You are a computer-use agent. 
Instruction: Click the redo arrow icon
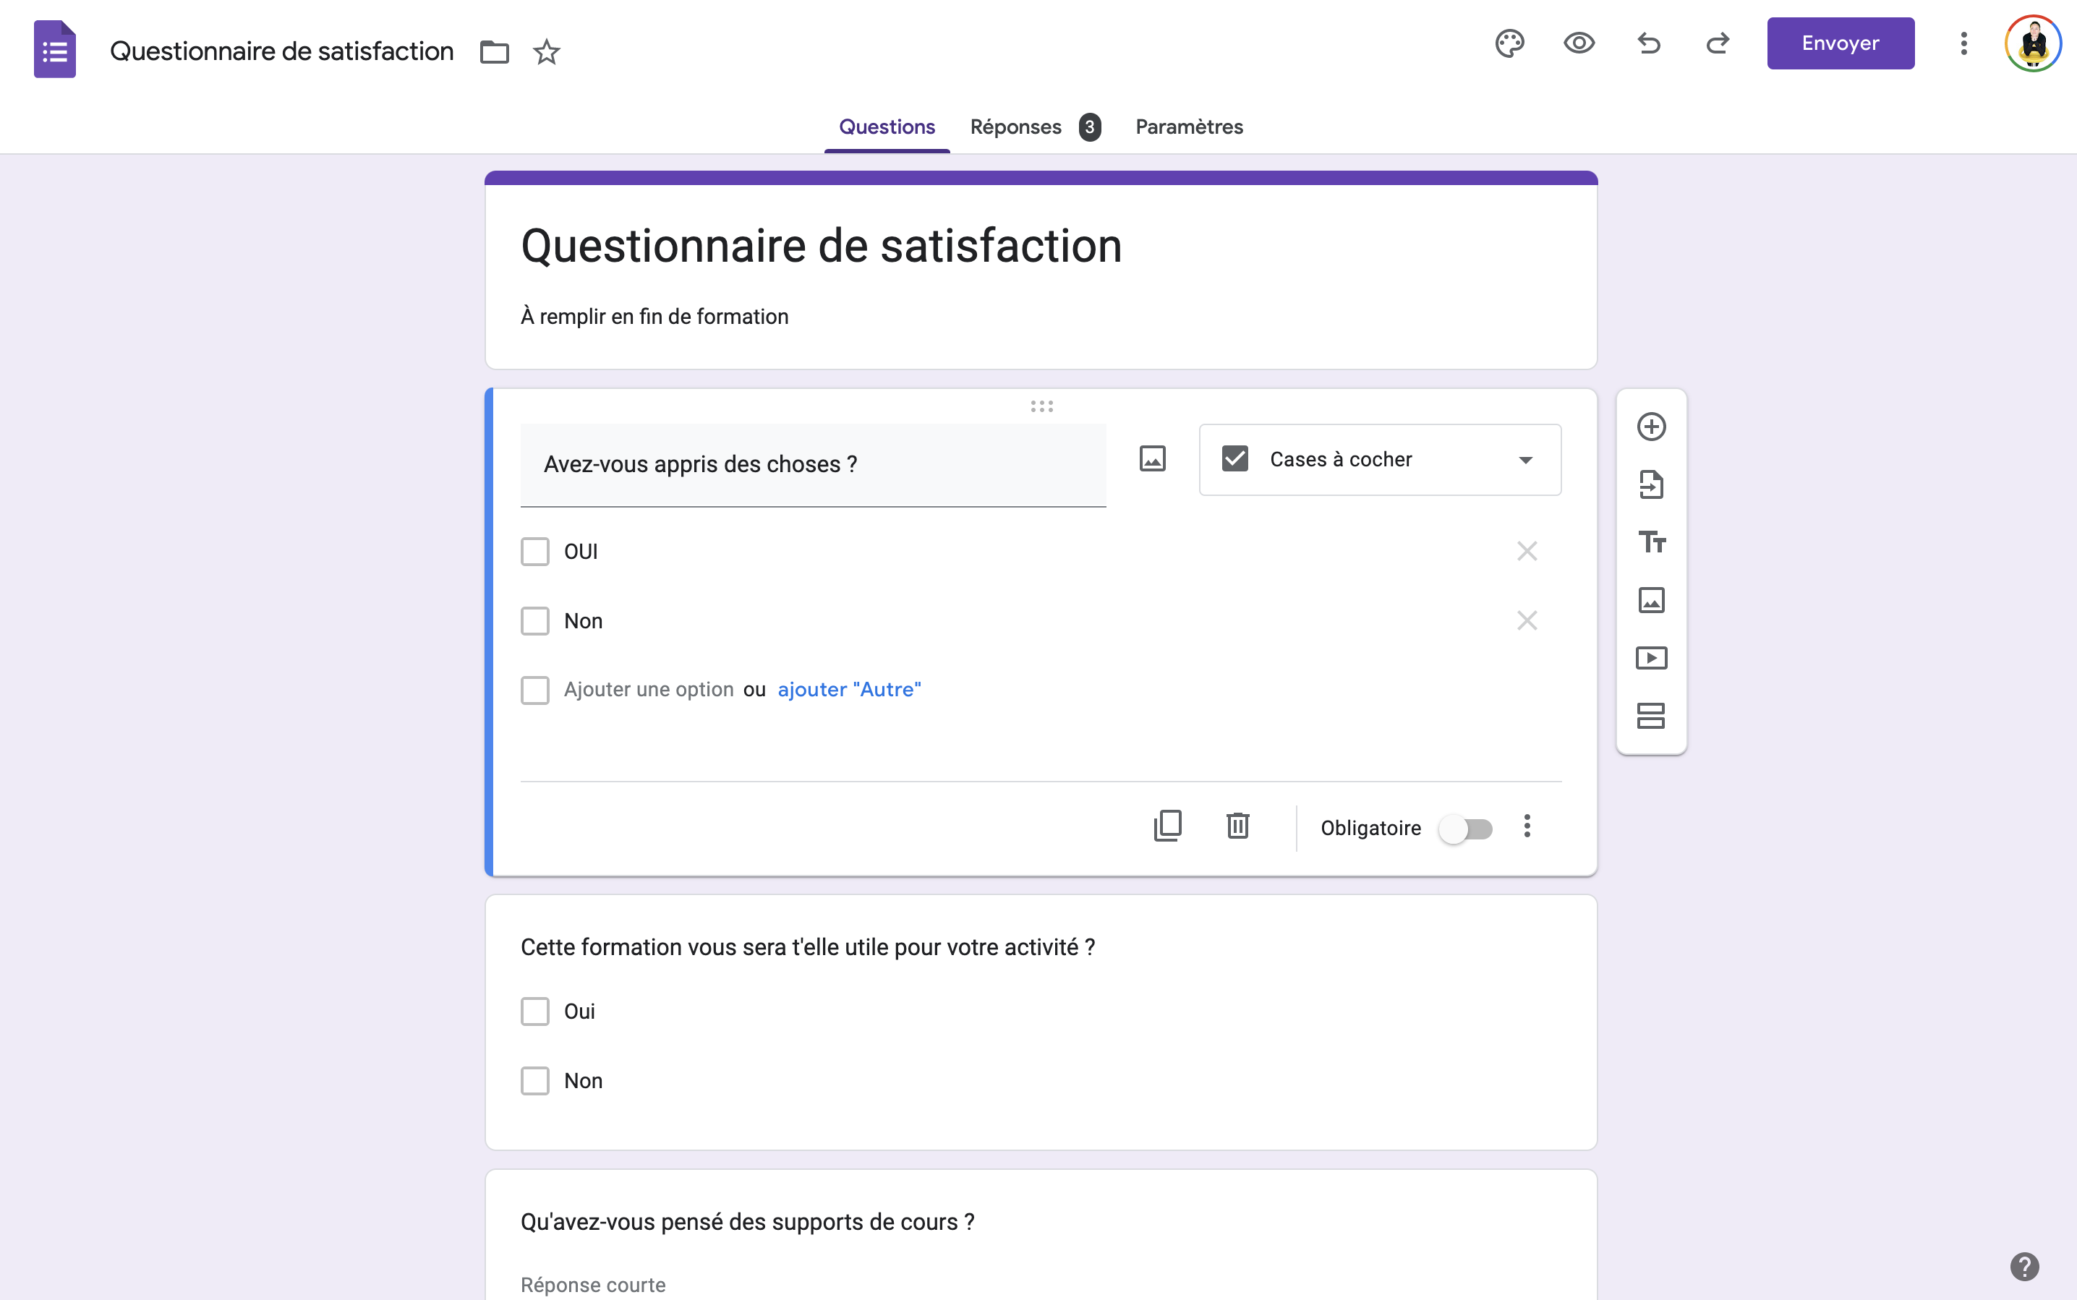1718,43
